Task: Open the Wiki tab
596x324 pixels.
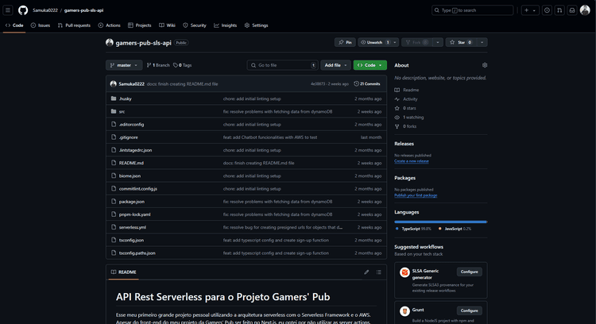Action: [167, 25]
